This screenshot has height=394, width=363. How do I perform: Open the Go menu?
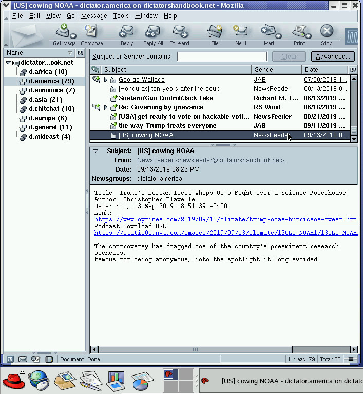(x=70, y=16)
